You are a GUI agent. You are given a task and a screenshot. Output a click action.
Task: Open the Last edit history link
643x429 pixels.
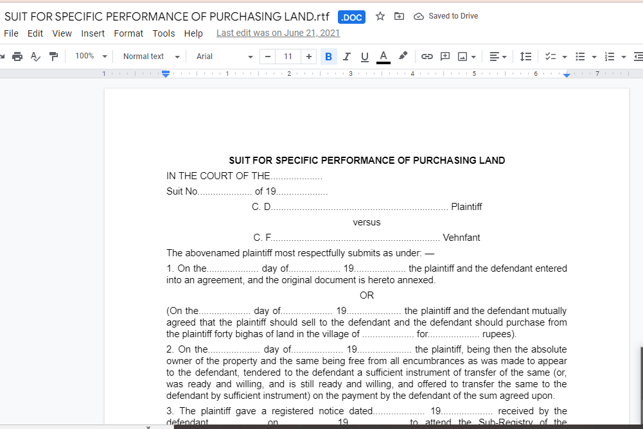click(x=278, y=33)
